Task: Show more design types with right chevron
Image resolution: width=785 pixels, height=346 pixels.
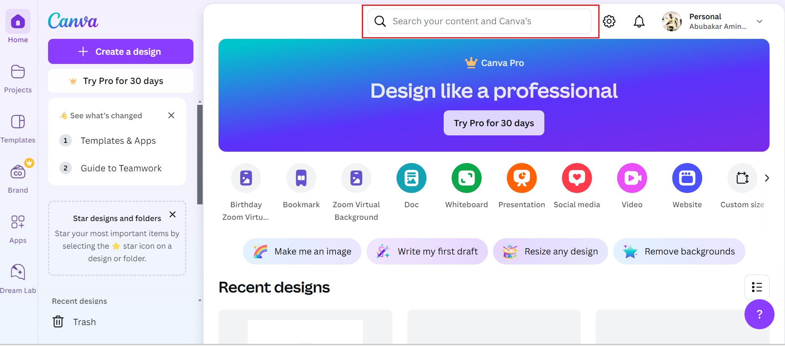Action: click(x=767, y=178)
